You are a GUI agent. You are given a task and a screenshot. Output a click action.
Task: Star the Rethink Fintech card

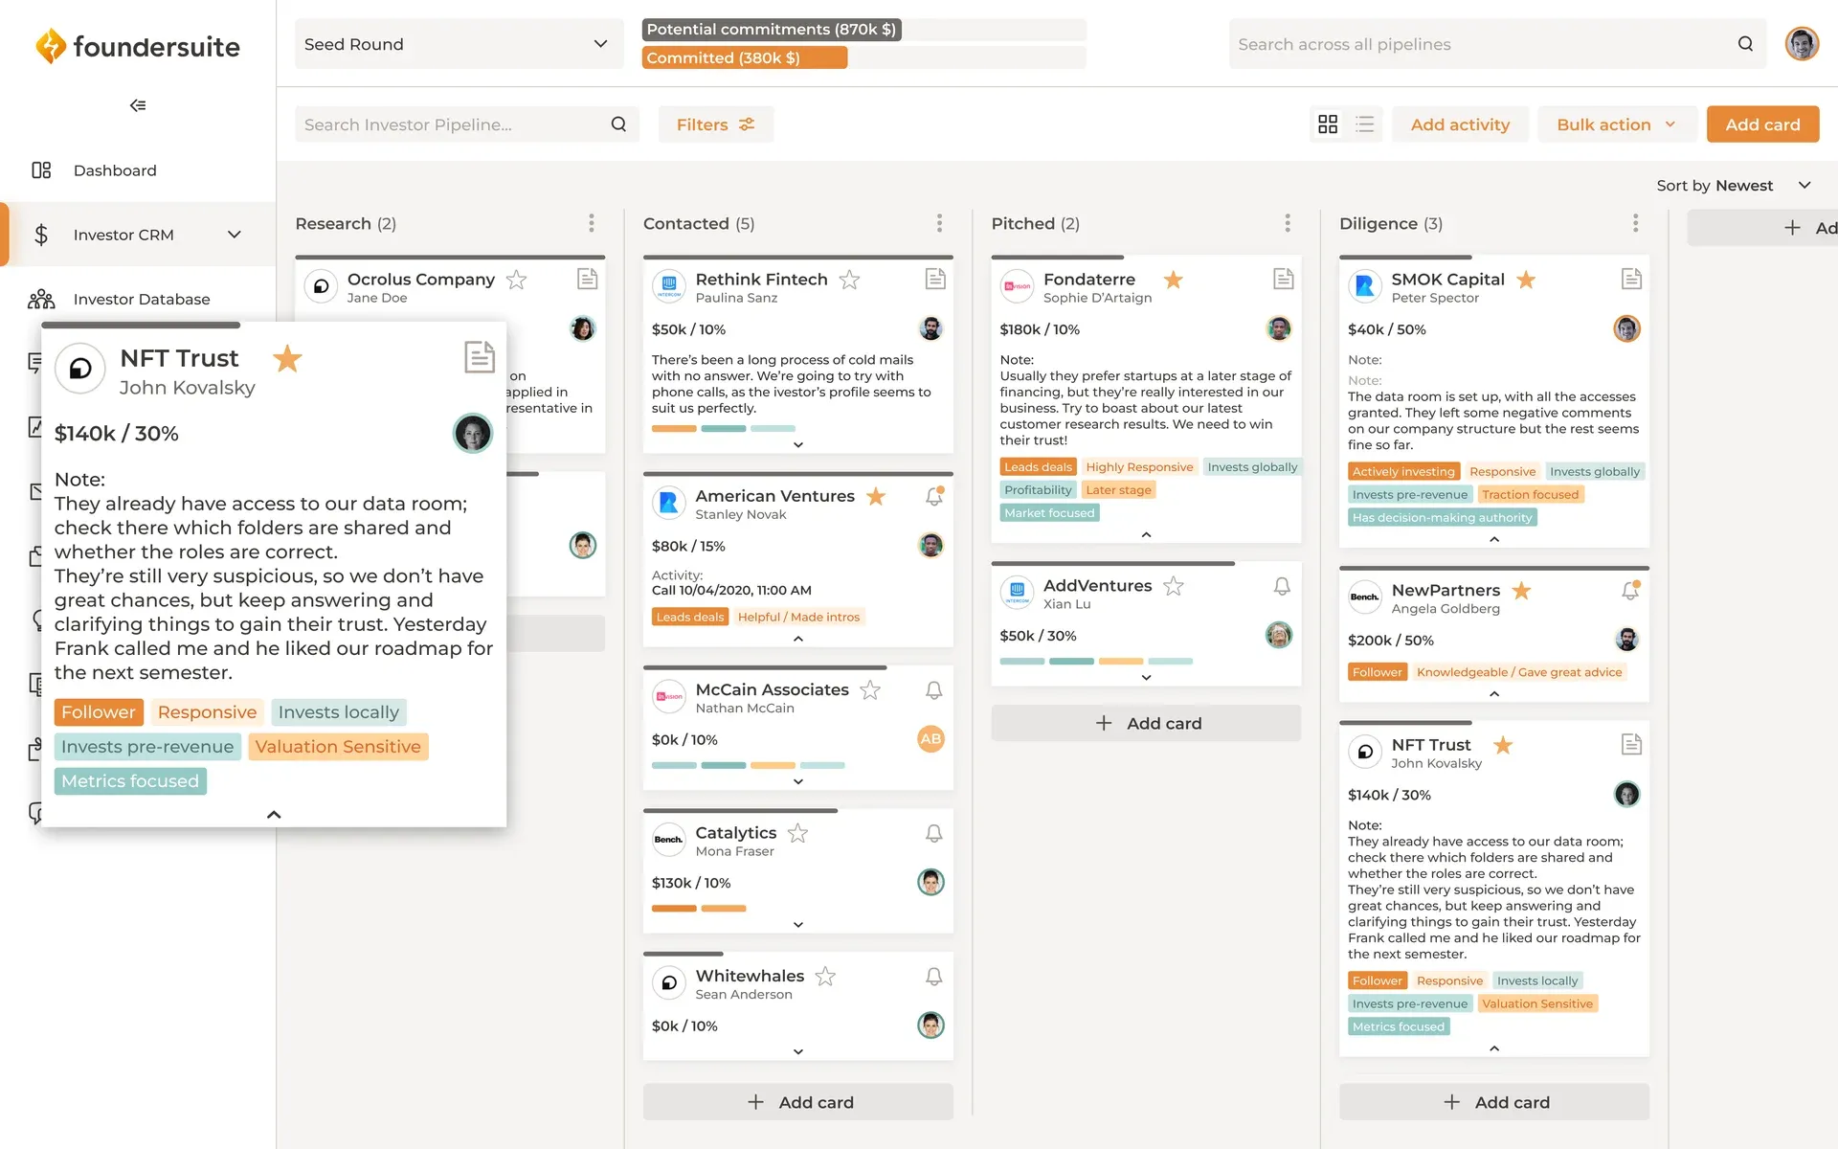point(849,280)
